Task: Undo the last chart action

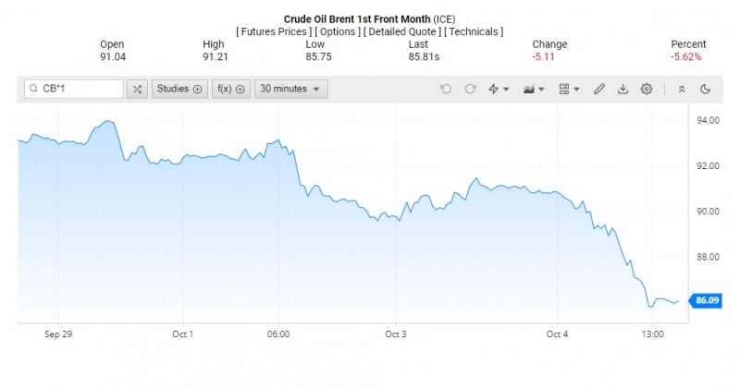Action: click(446, 89)
